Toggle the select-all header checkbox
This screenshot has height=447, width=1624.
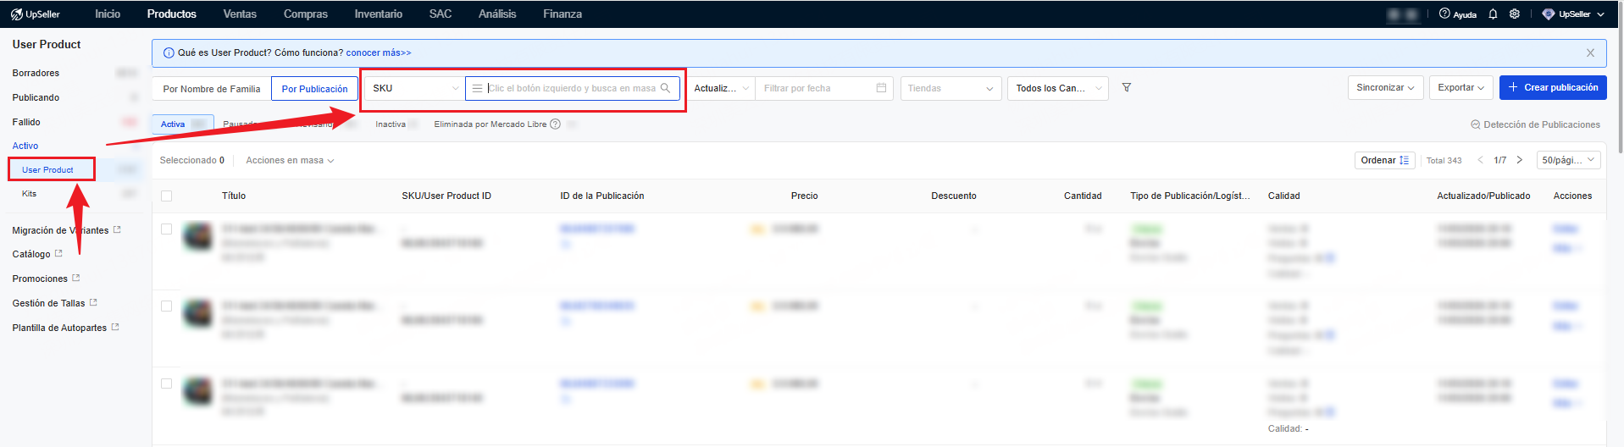pos(166,196)
